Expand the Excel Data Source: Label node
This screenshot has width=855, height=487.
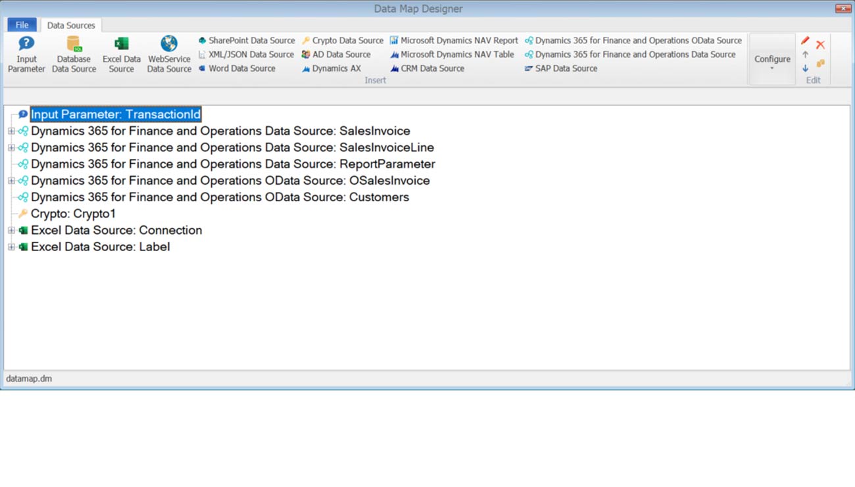pos(11,247)
